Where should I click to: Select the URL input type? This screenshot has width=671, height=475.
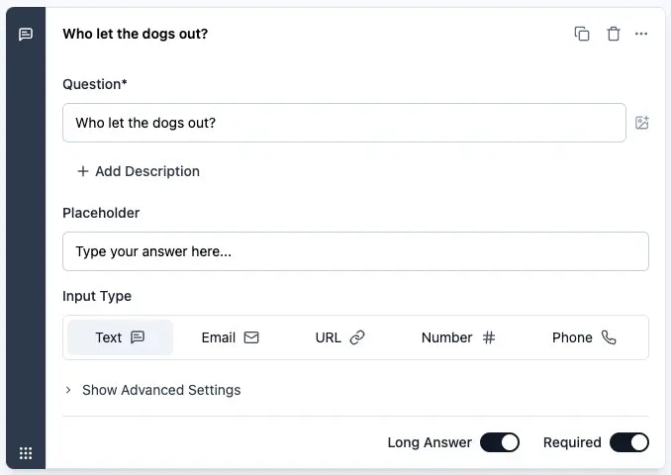[339, 337]
